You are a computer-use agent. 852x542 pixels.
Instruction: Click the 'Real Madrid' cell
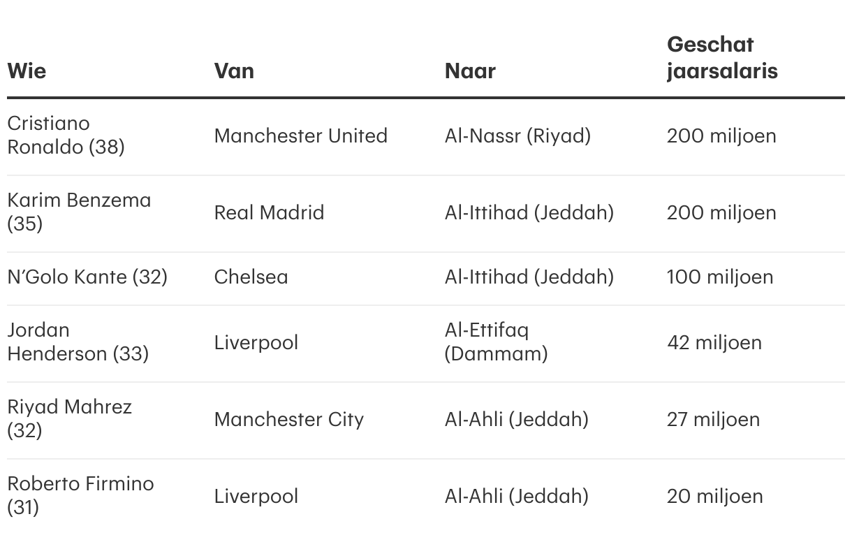tap(269, 212)
